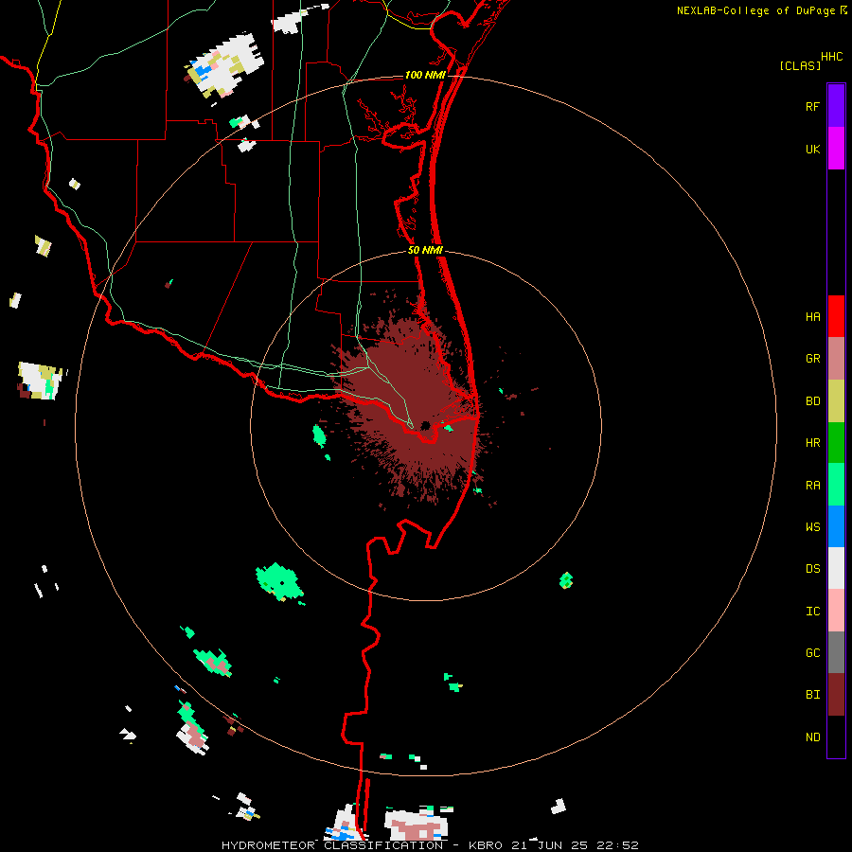Click the pink graupel echo at bottom center

[417, 825]
